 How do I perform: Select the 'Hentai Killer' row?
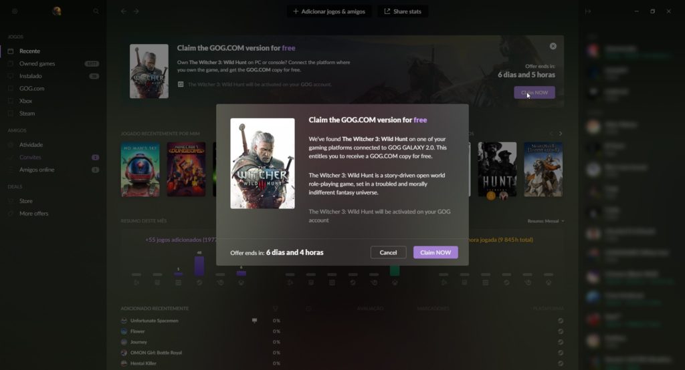[x=342, y=363]
